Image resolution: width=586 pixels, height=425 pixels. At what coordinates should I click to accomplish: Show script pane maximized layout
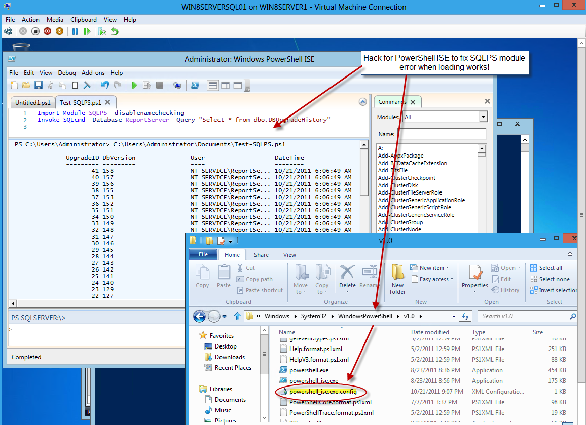coord(238,86)
